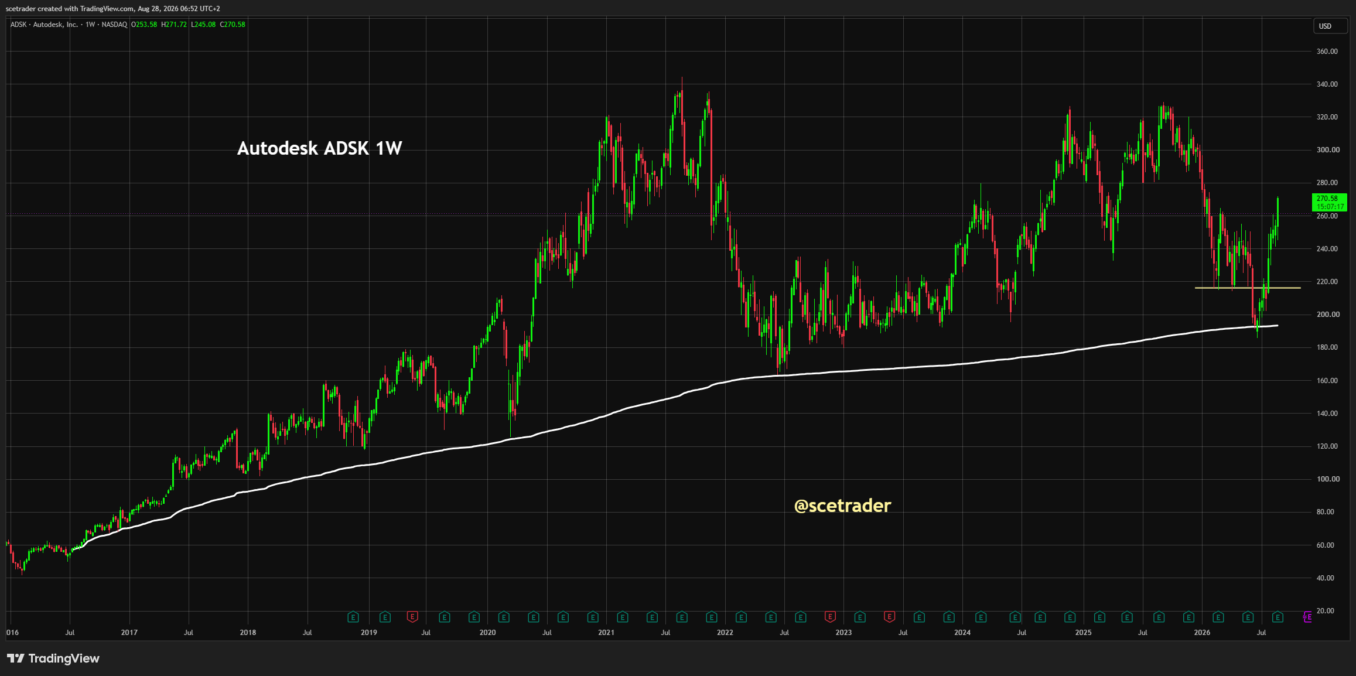Click the 160.00 price axis label

click(1327, 381)
